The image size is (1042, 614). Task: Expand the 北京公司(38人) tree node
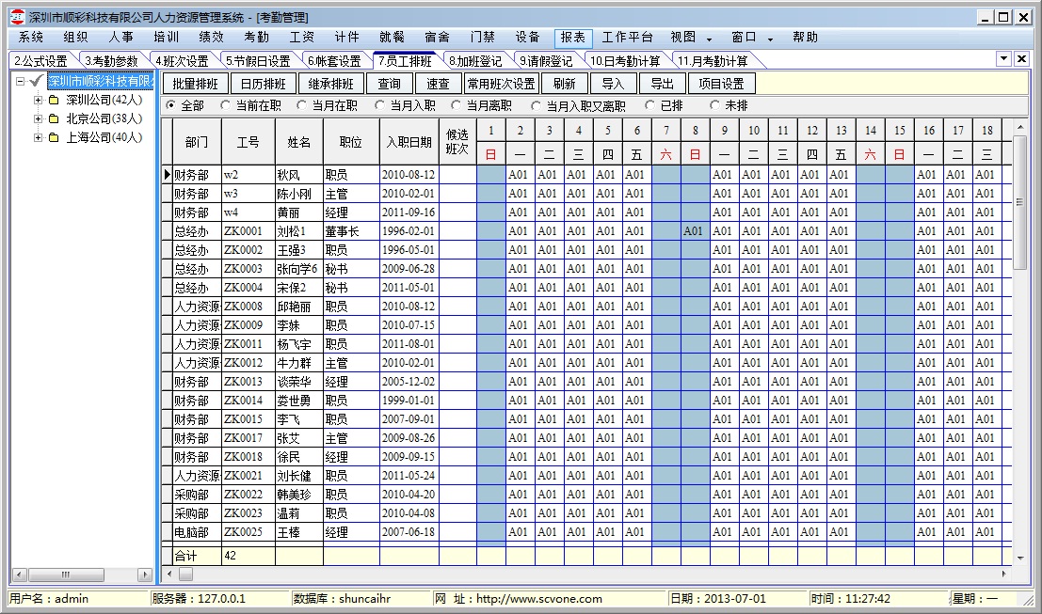click(x=38, y=118)
